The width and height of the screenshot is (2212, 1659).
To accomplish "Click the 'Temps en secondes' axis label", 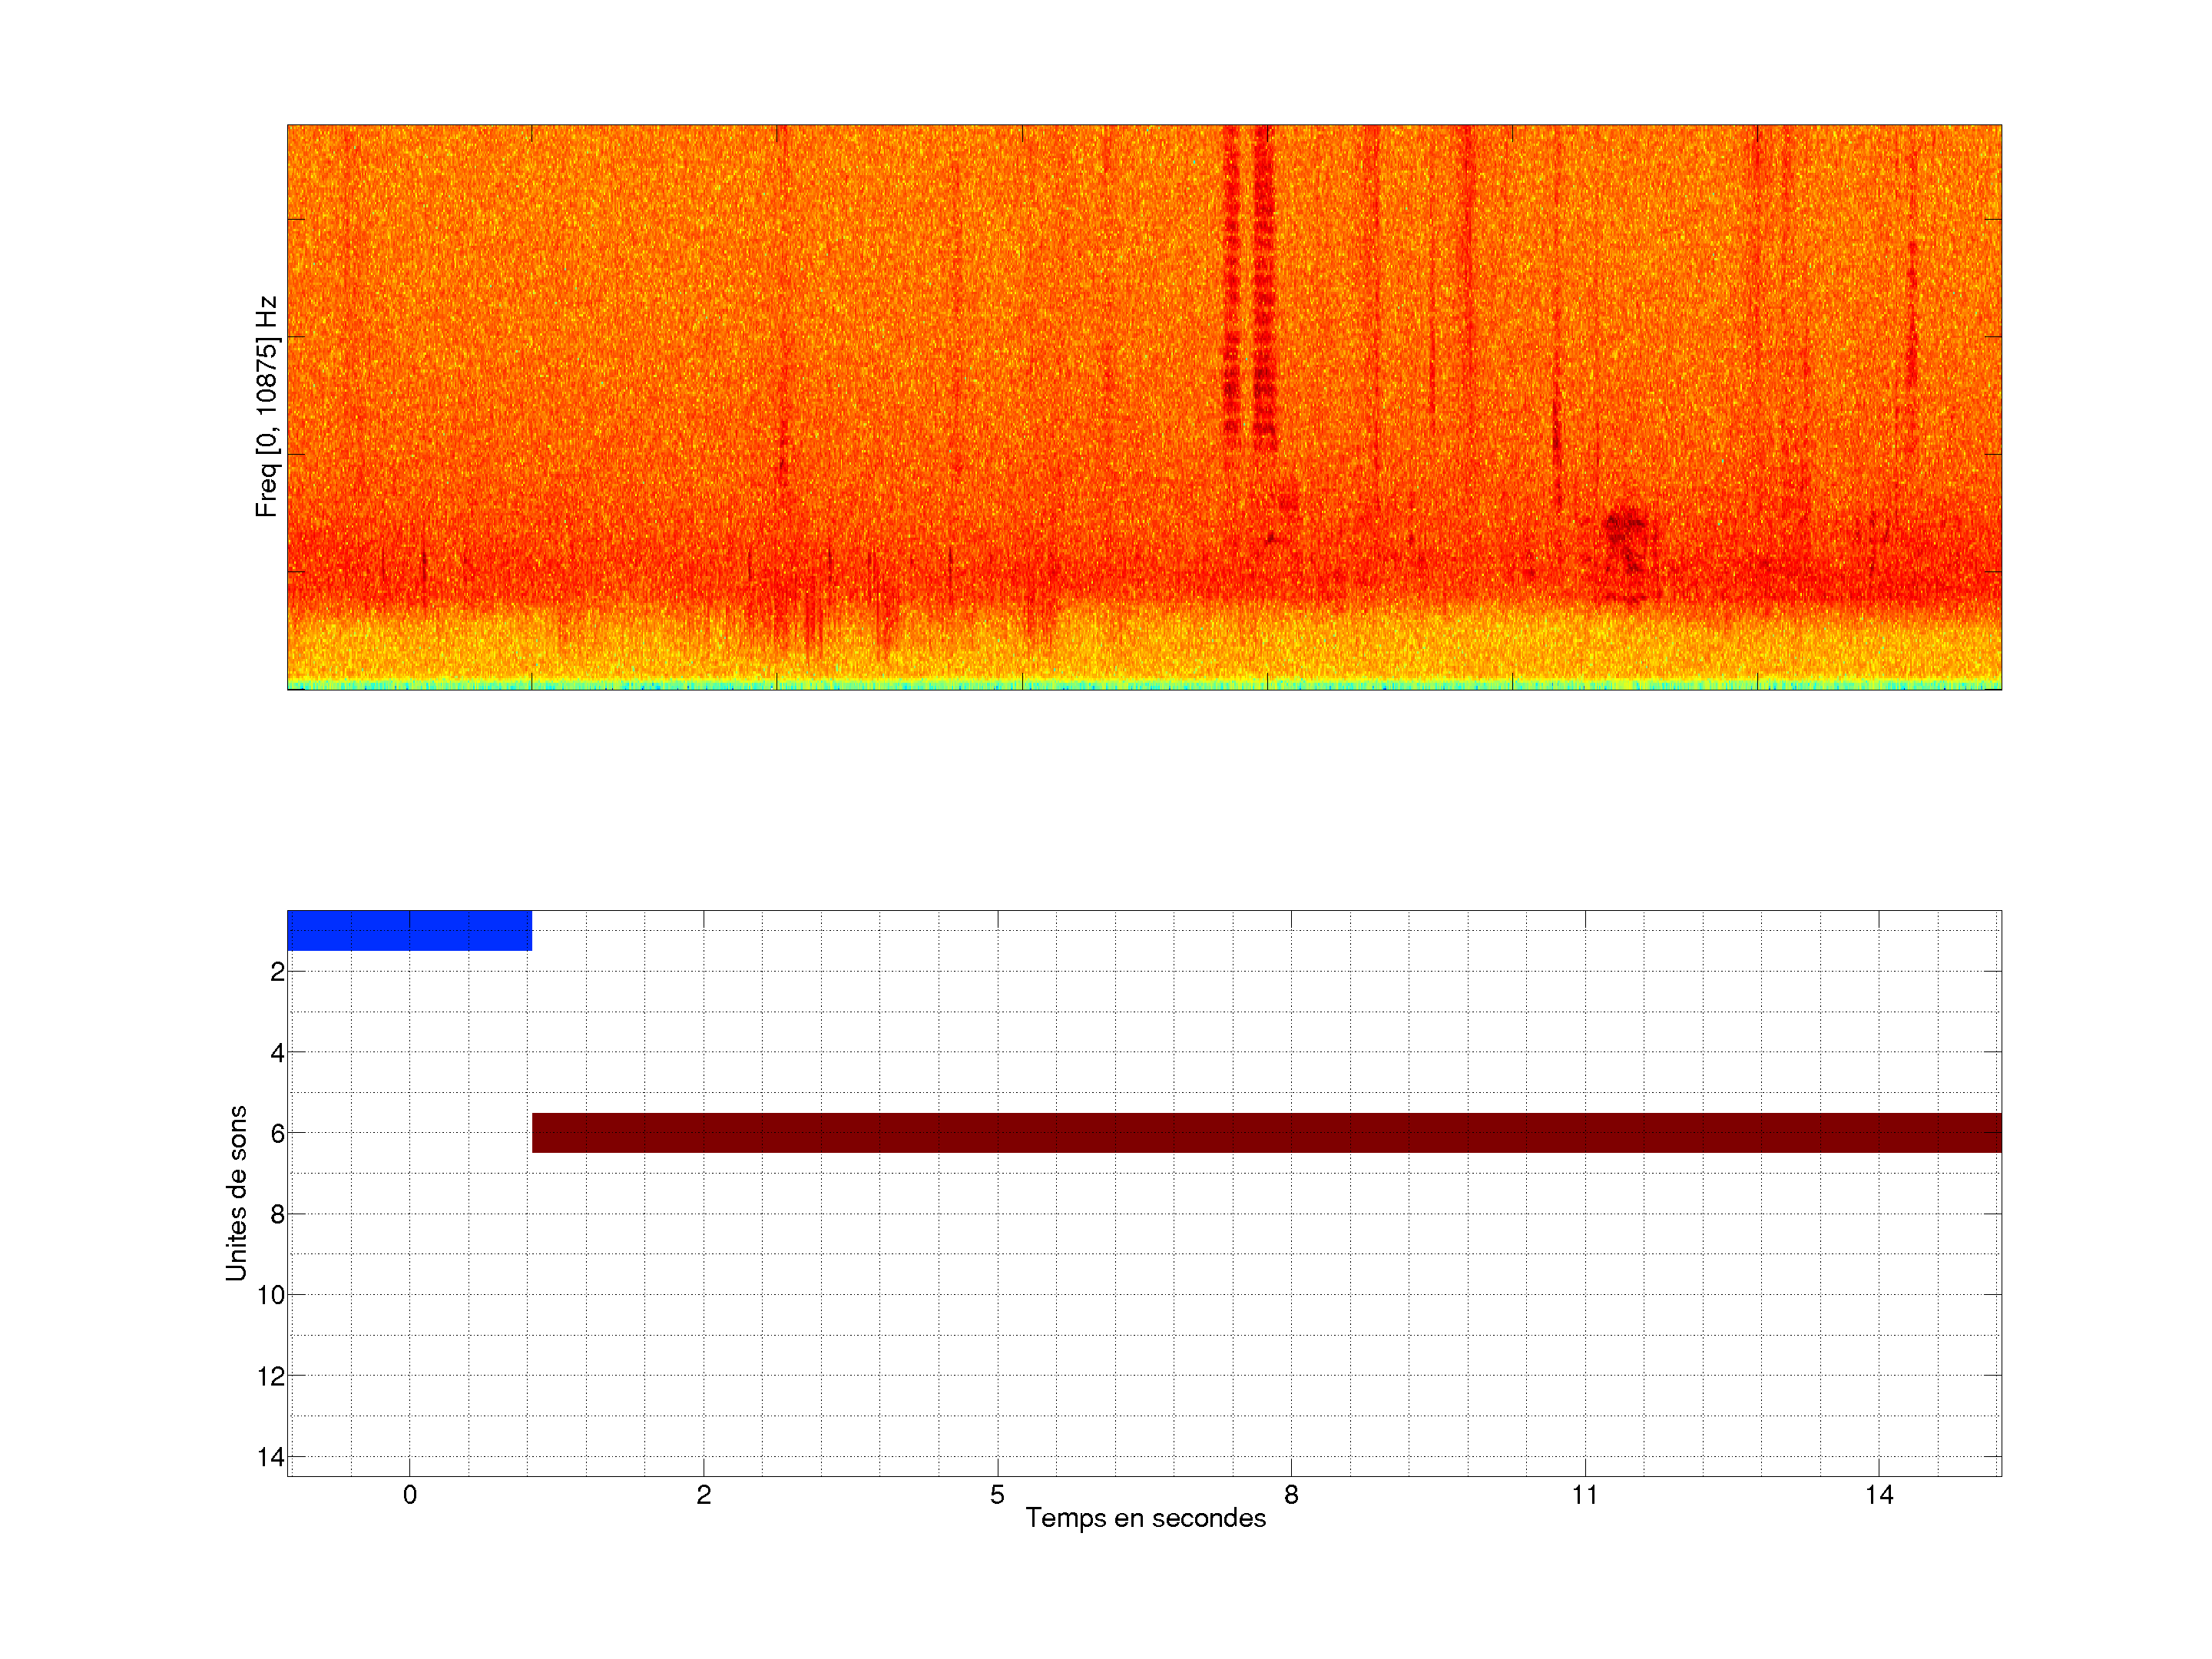I will (x=1145, y=1518).
